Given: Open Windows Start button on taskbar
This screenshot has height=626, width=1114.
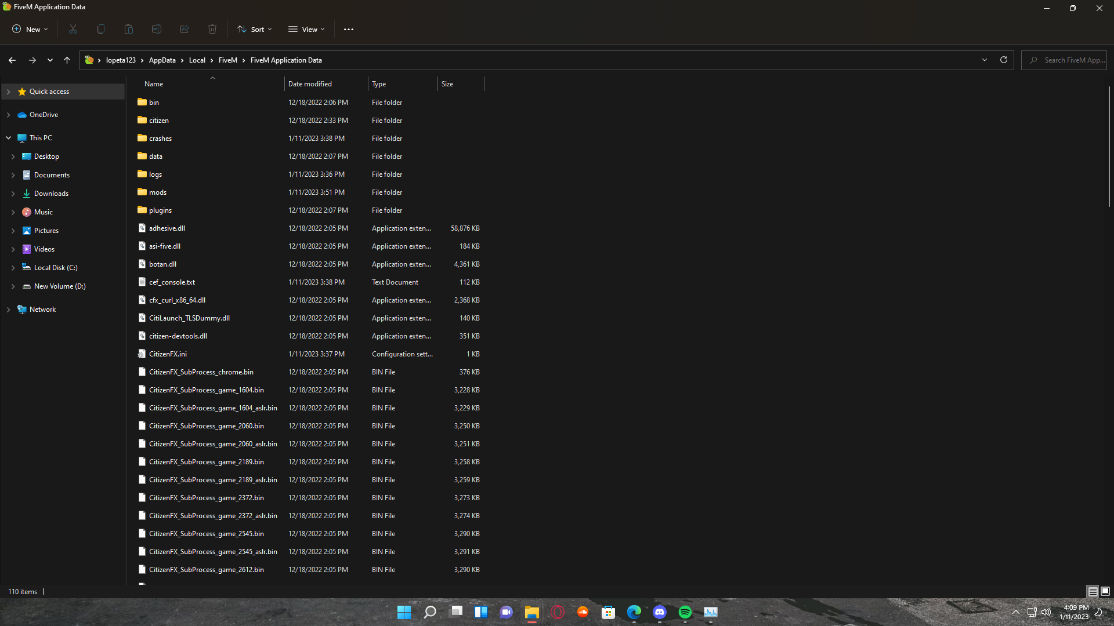Looking at the screenshot, I should pyautogui.click(x=404, y=612).
